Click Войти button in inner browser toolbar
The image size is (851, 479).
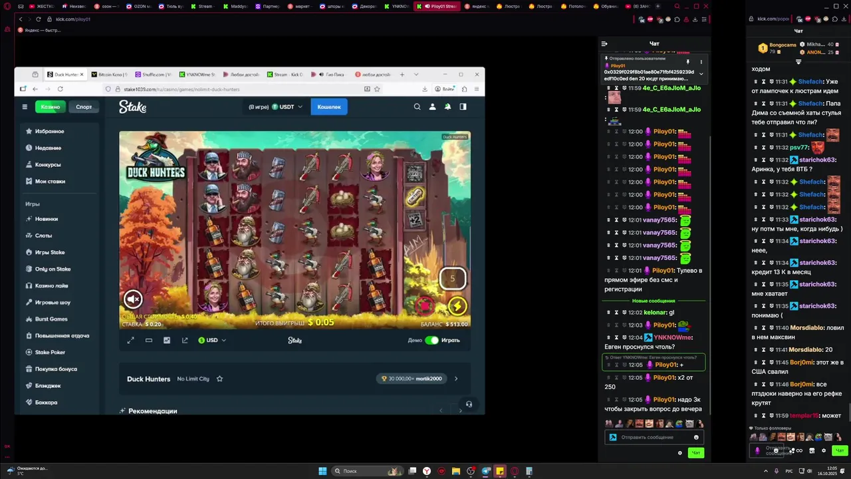coord(445,88)
